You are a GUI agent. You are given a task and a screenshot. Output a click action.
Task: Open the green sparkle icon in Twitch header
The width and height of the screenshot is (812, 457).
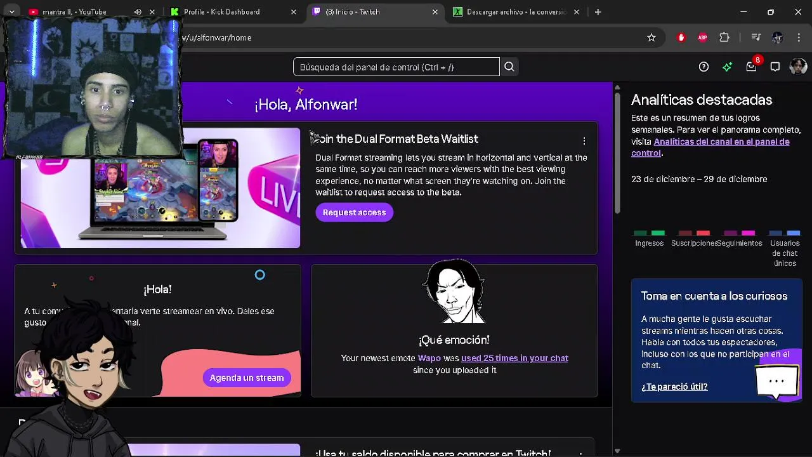[x=728, y=67]
